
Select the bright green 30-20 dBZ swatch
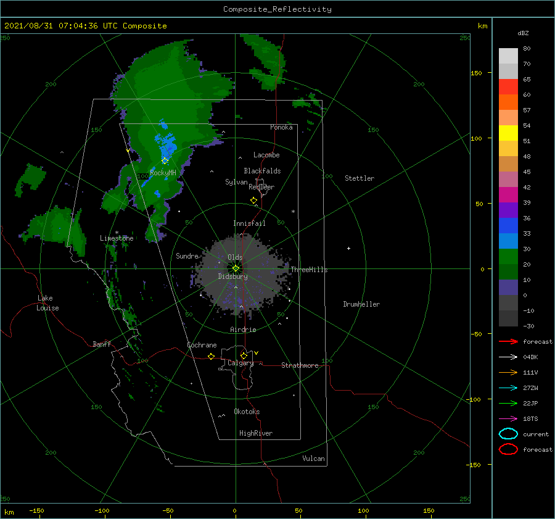[x=508, y=256]
